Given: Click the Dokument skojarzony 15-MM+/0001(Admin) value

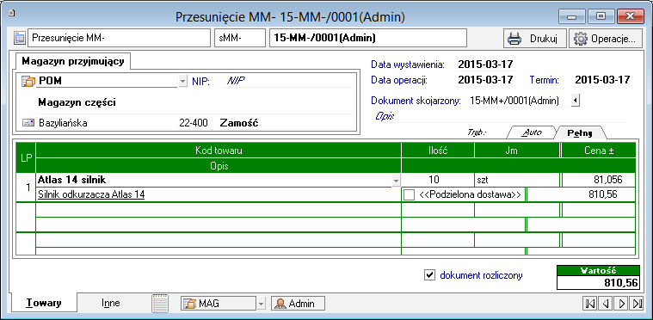Looking at the screenshot, I should (514, 101).
